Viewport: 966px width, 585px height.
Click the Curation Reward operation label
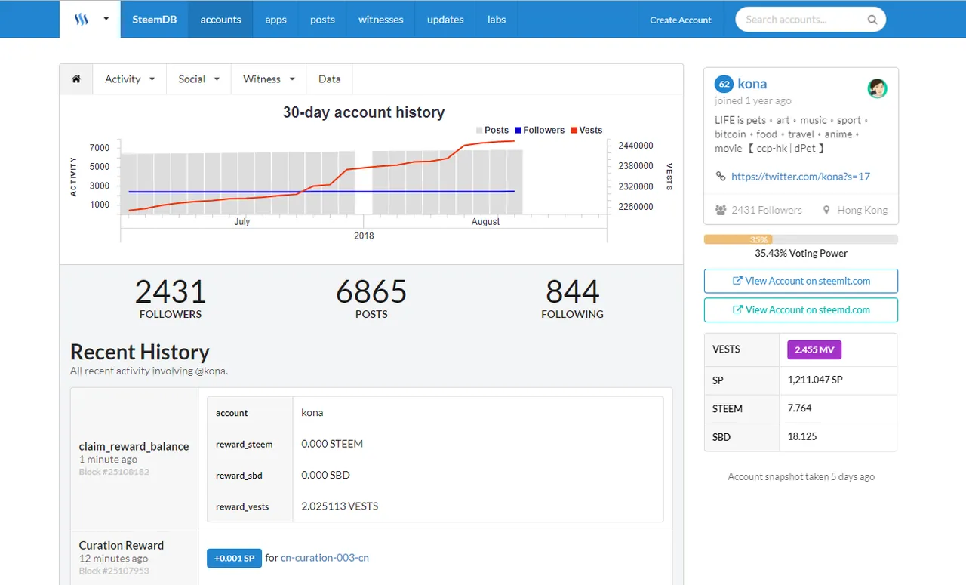[122, 545]
